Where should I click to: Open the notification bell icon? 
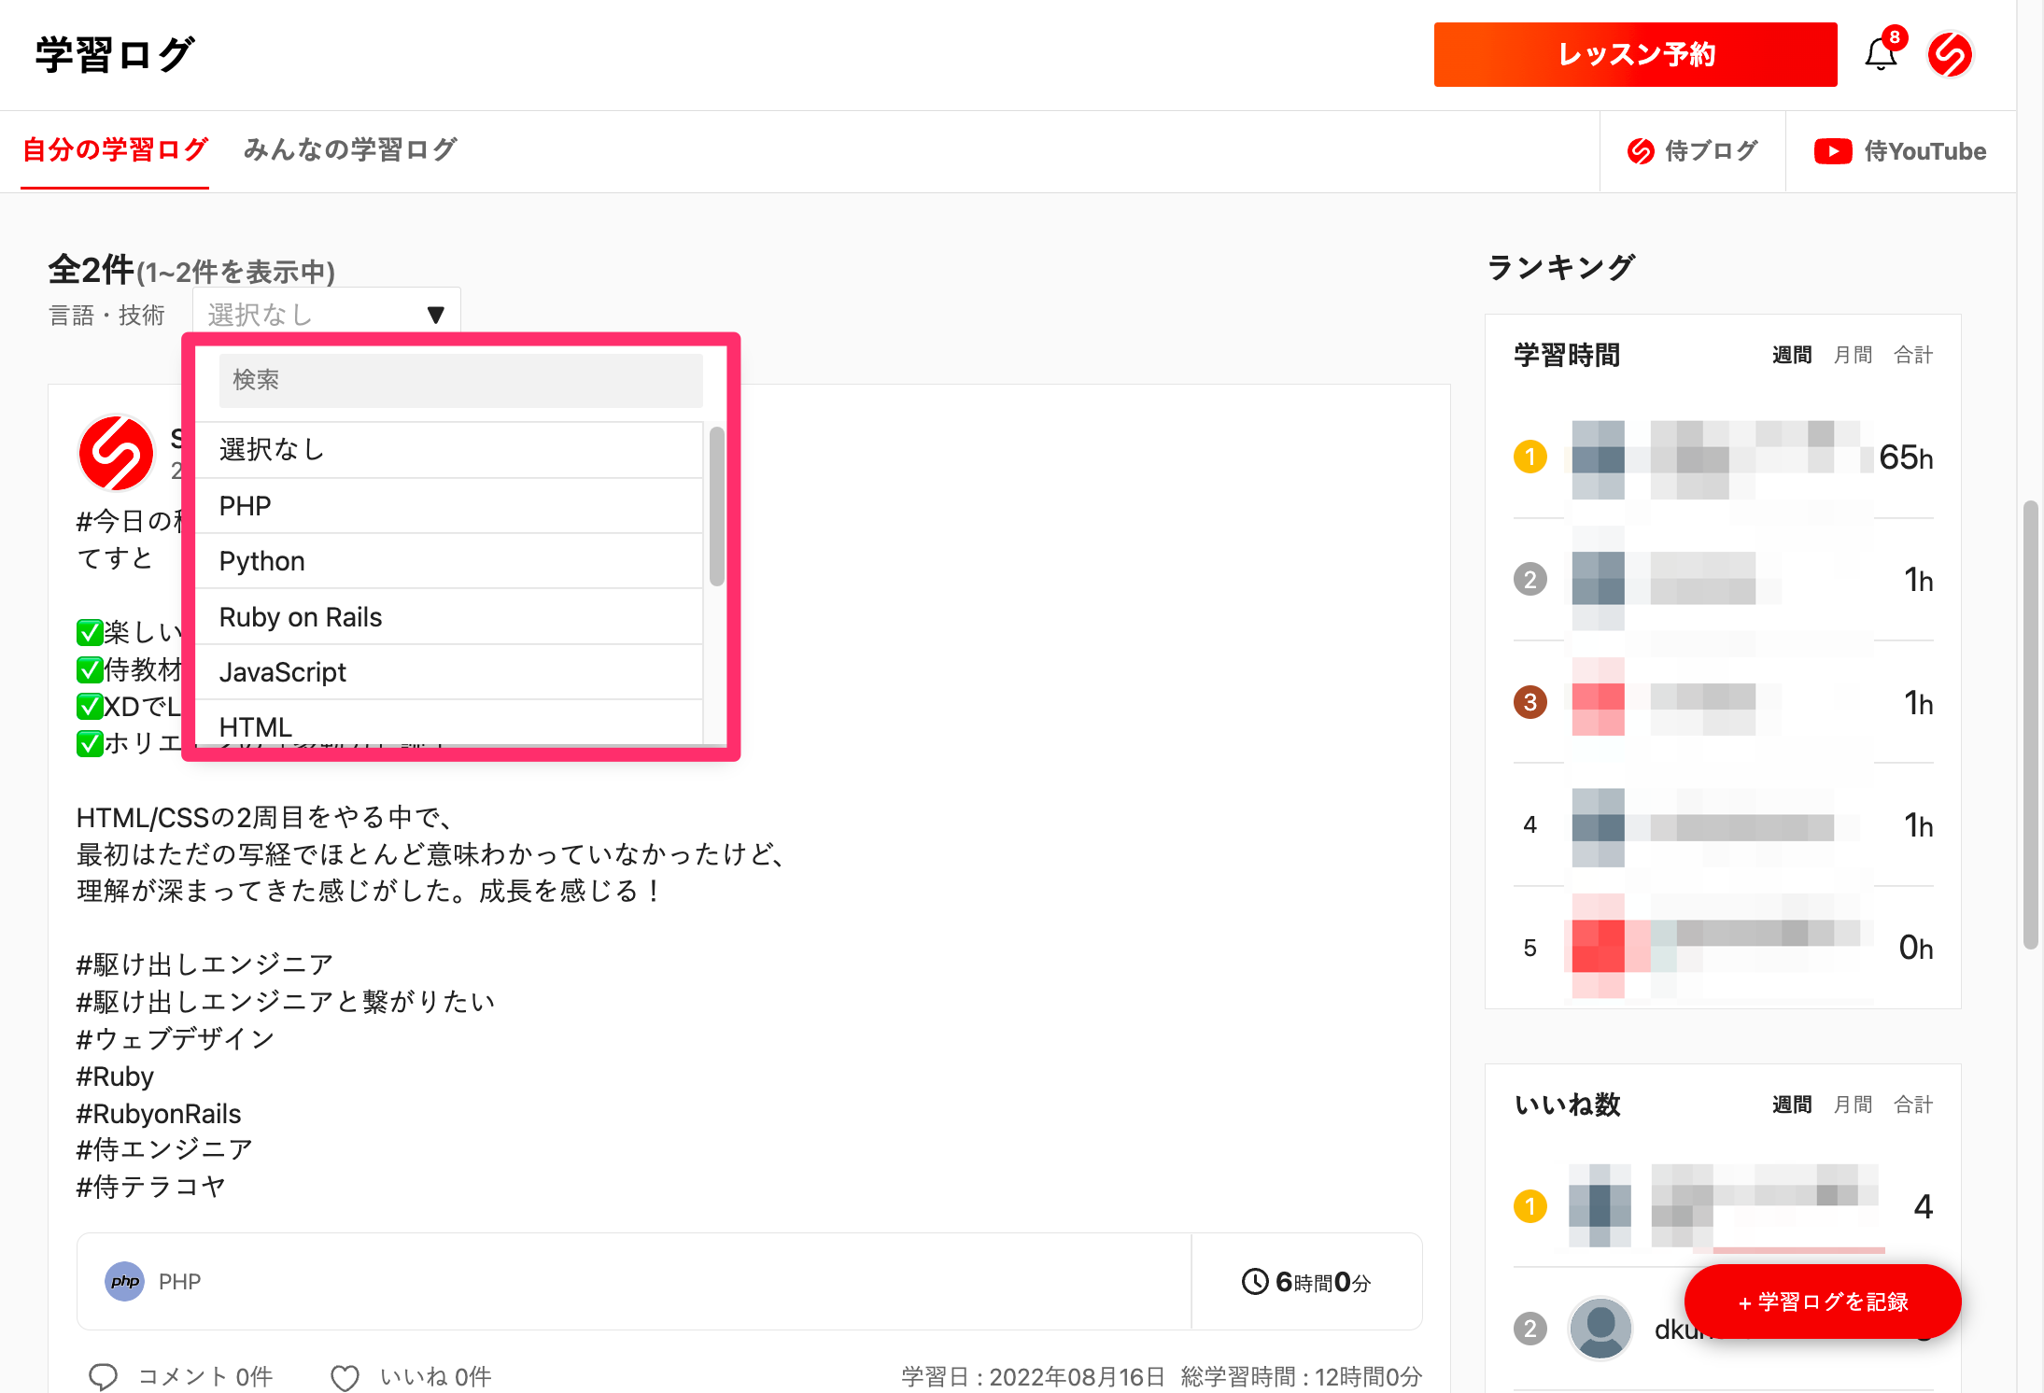pyautogui.click(x=1881, y=54)
